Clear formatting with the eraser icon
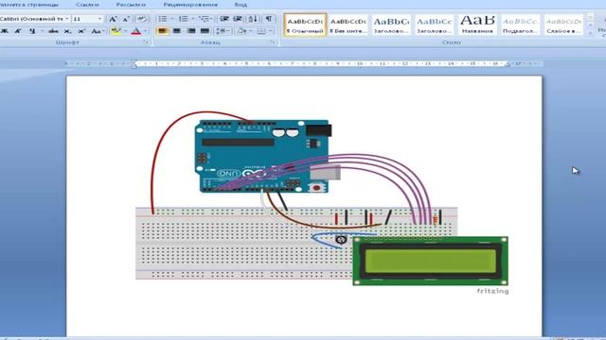The image size is (606, 340). pos(141,19)
